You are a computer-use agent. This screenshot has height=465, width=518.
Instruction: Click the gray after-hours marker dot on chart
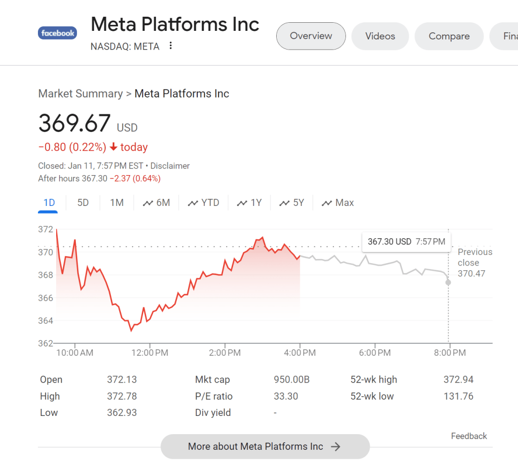(x=448, y=282)
